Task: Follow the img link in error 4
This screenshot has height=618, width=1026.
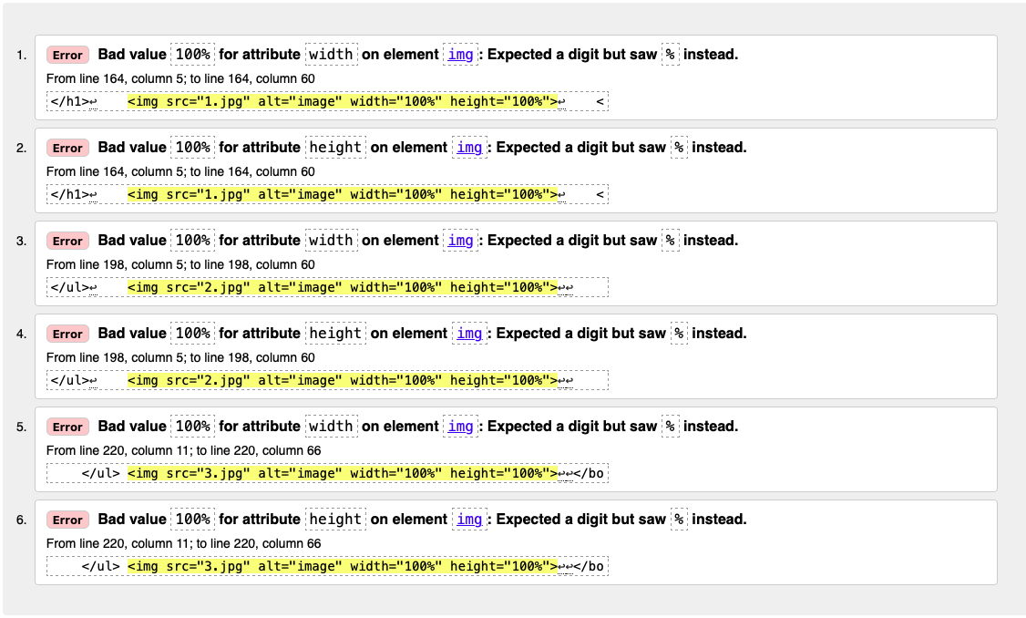Action: tap(469, 334)
